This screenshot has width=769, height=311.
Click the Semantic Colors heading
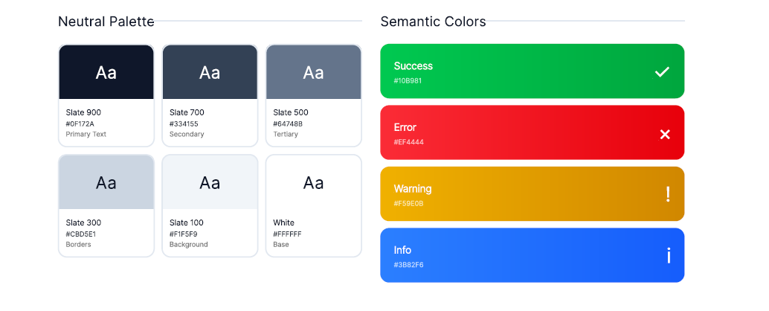(433, 22)
